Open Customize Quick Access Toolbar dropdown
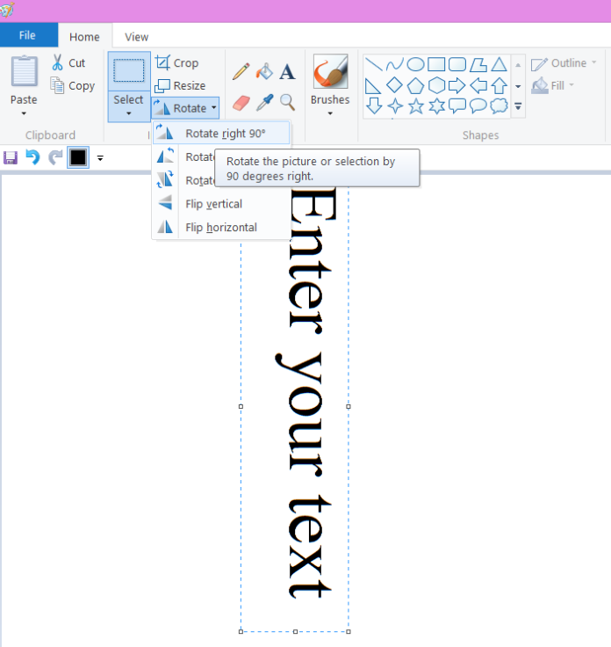 point(100,157)
